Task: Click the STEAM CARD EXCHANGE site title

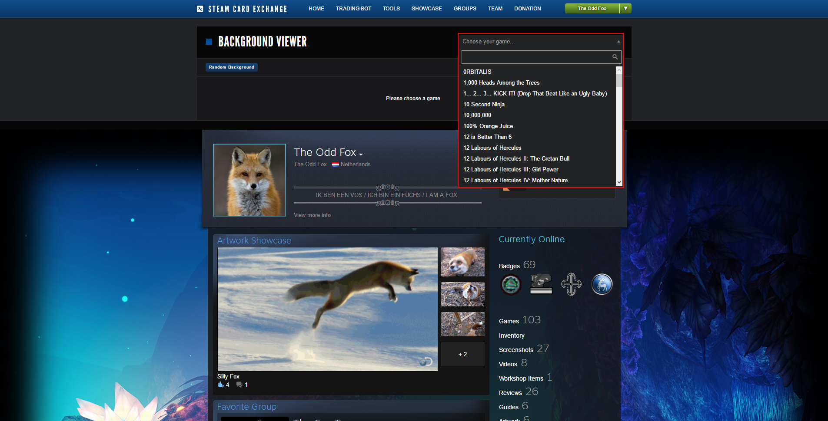Action: pyautogui.click(x=248, y=9)
